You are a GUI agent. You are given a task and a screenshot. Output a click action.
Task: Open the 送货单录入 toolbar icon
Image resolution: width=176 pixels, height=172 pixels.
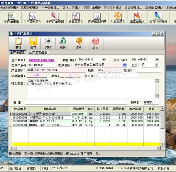(x=76, y=18)
